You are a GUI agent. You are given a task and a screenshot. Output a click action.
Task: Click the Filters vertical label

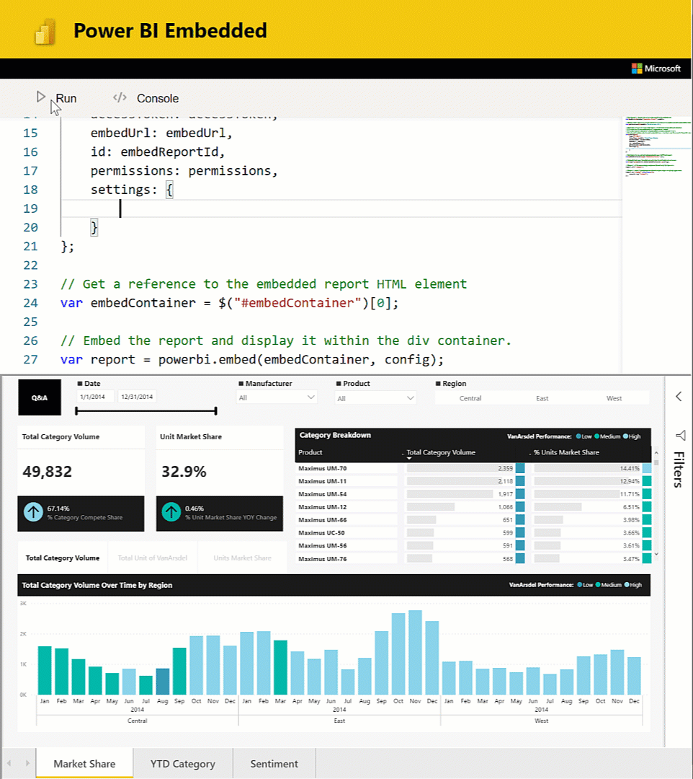click(679, 470)
